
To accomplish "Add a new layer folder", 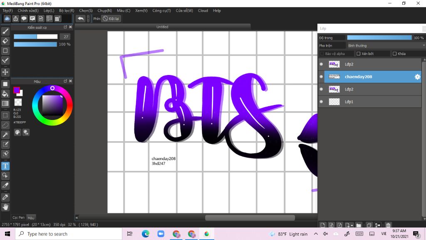I will pos(359,225).
